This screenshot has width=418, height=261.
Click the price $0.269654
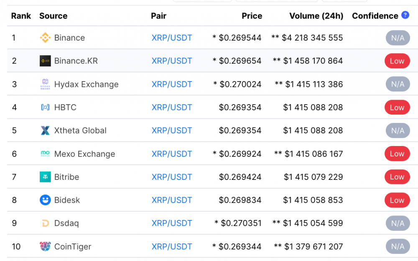click(240, 61)
